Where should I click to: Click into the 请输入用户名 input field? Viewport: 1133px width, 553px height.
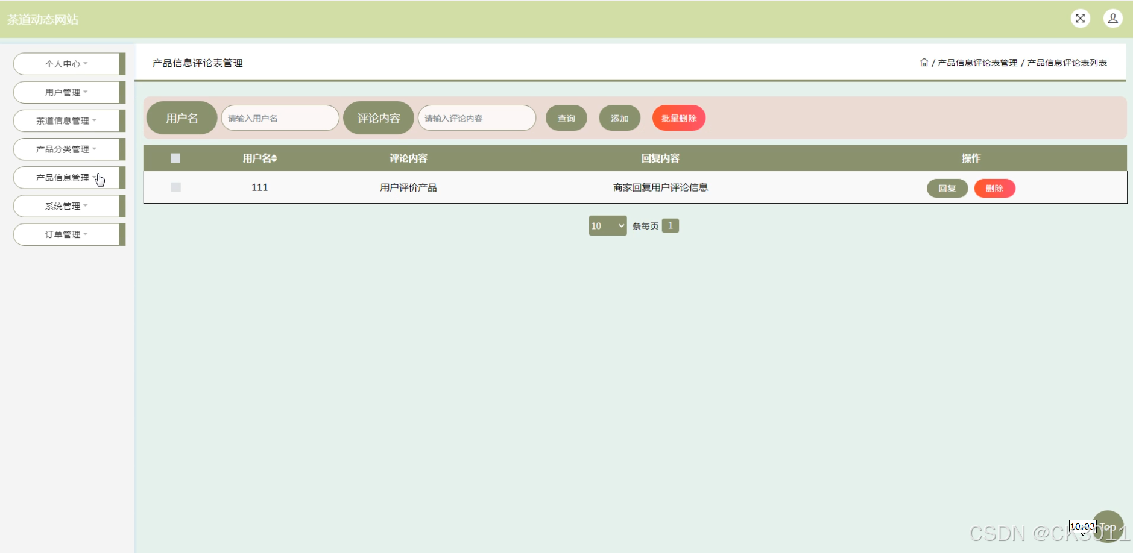(x=280, y=118)
